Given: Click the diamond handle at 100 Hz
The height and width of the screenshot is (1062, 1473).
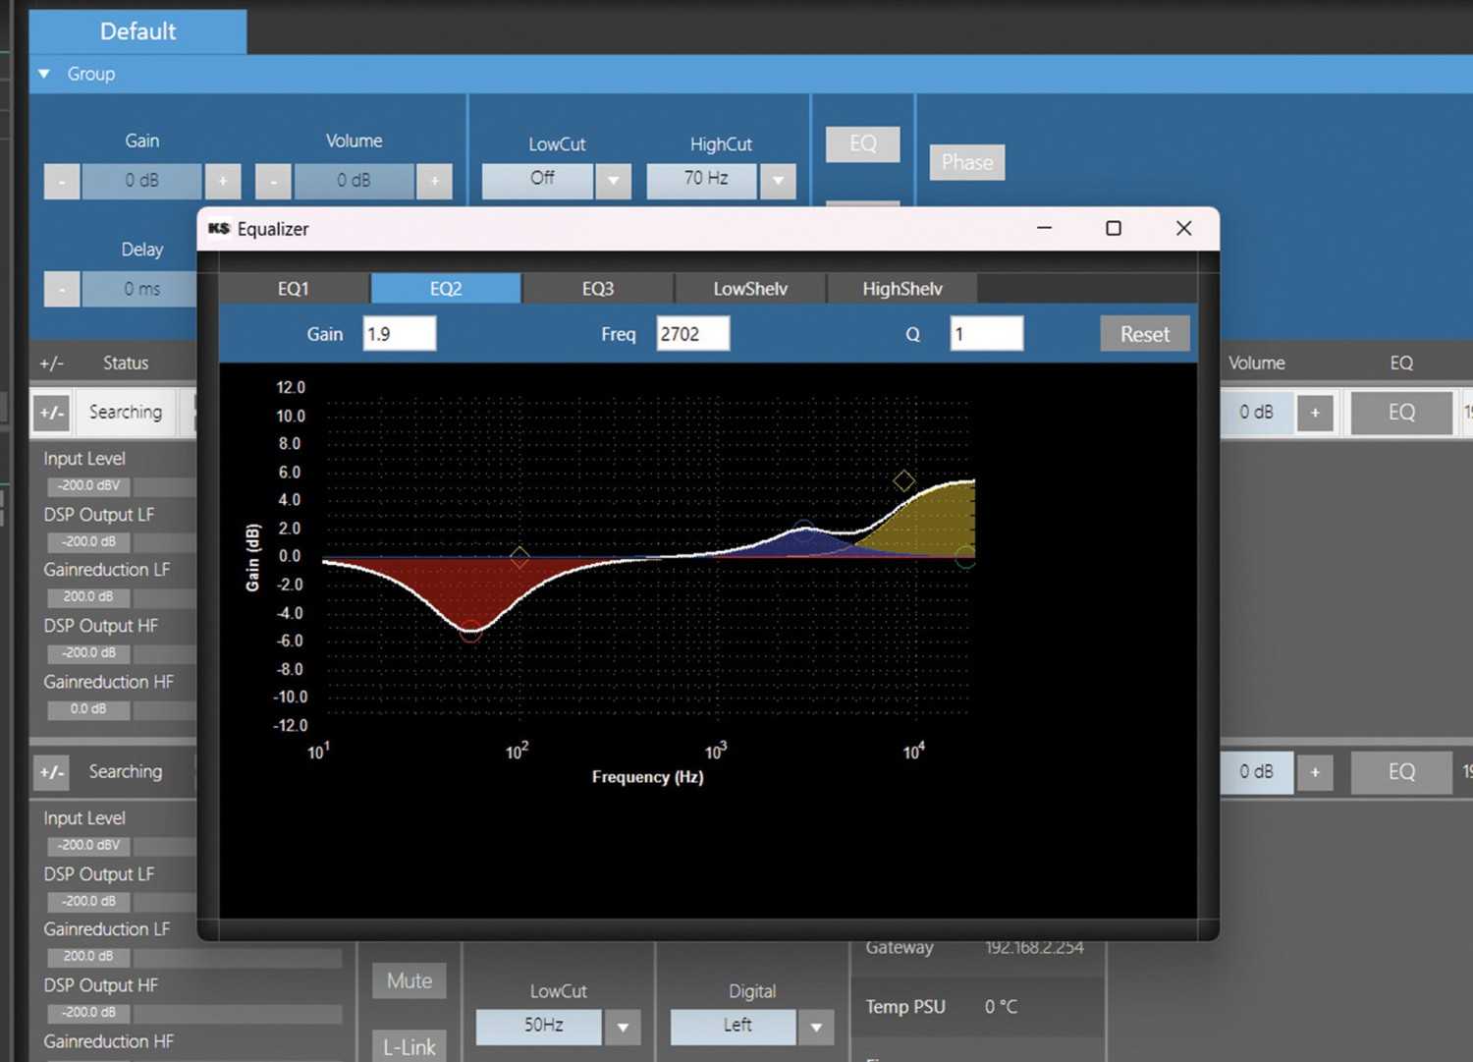Looking at the screenshot, I should (519, 557).
